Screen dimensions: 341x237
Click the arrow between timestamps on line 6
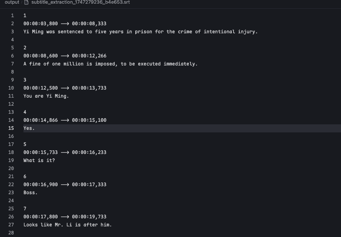(65, 56)
